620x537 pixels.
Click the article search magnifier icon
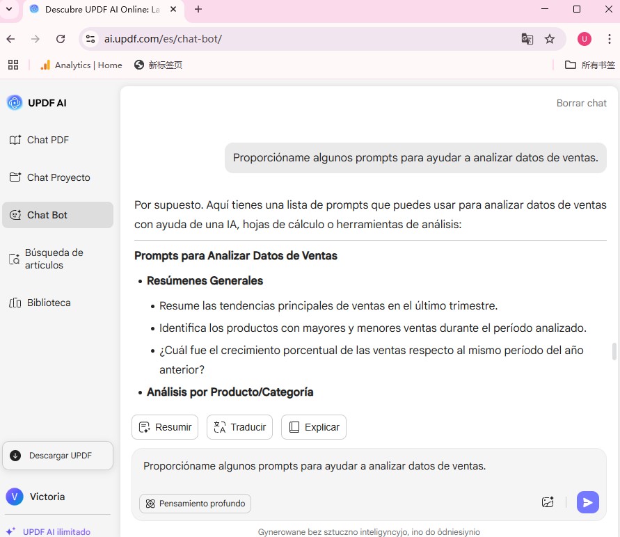[14, 259]
